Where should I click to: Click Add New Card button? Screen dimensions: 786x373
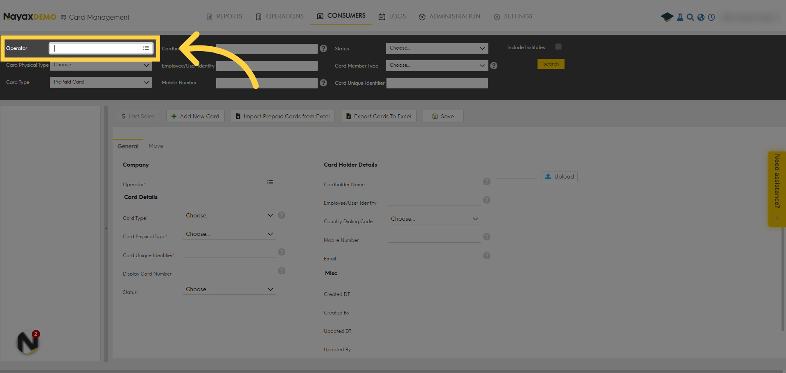tap(195, 116)
